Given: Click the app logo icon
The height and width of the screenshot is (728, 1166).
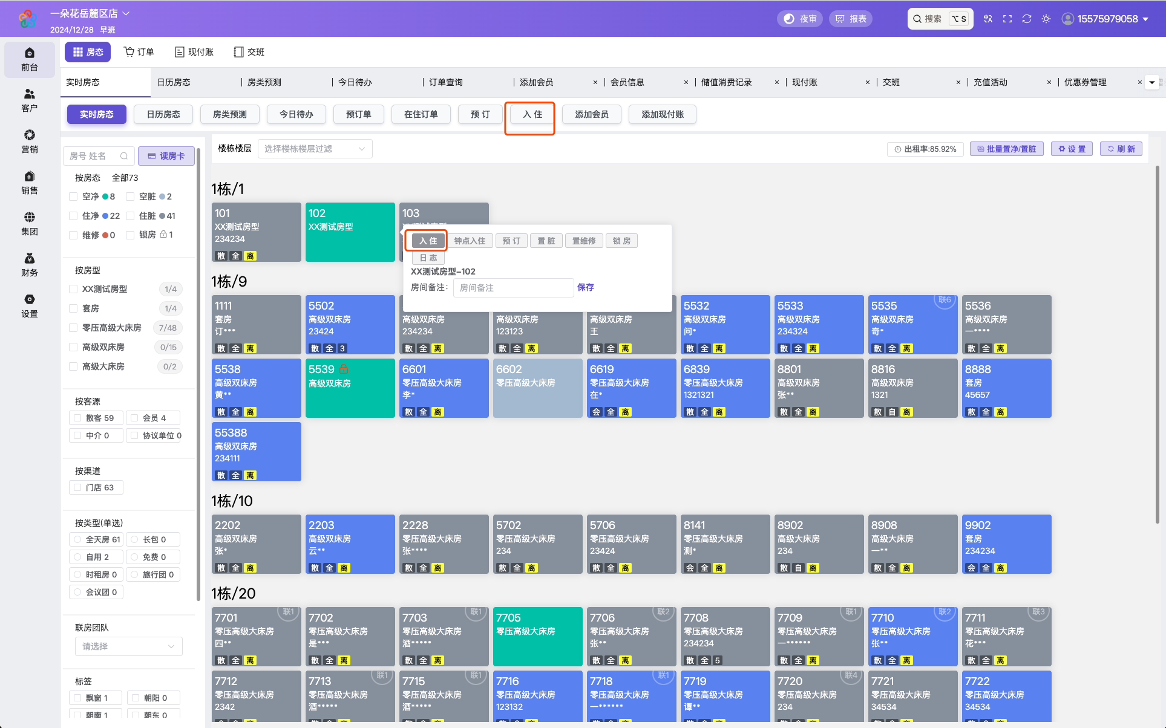Looking at the screenshot, I should tap(27, 19).
